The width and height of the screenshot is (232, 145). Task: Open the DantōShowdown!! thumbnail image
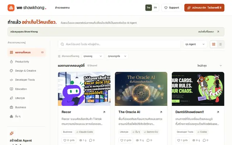pos(198,89)
